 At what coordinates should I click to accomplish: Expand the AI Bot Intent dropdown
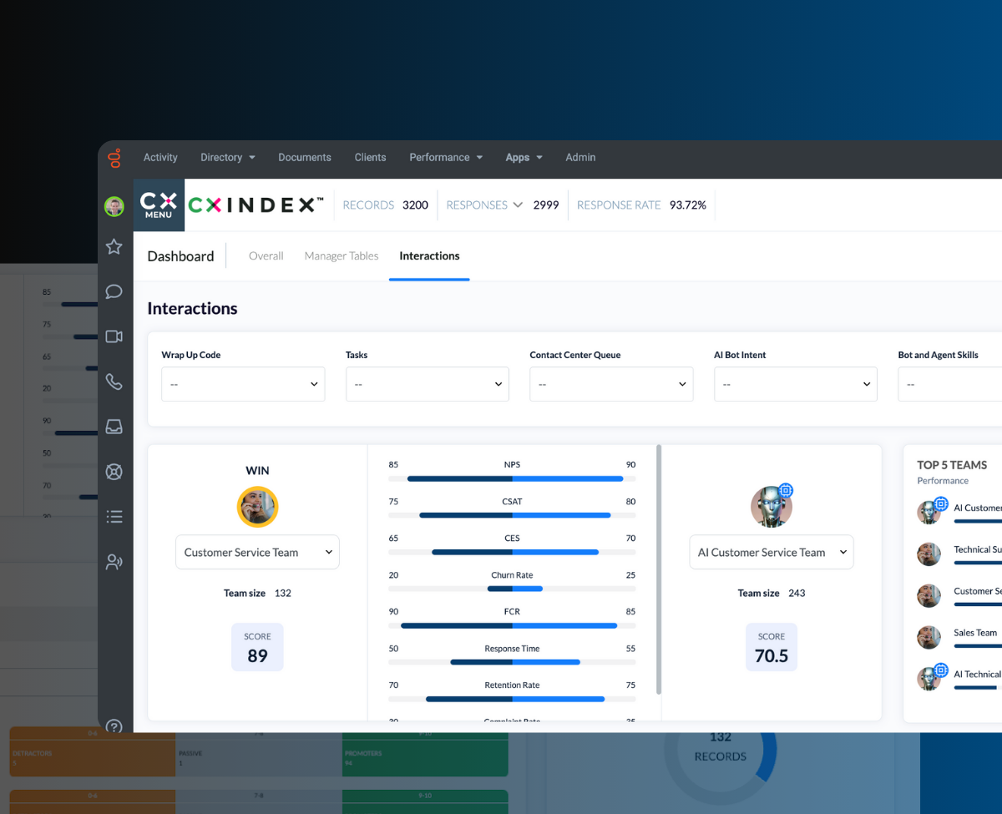795,384
